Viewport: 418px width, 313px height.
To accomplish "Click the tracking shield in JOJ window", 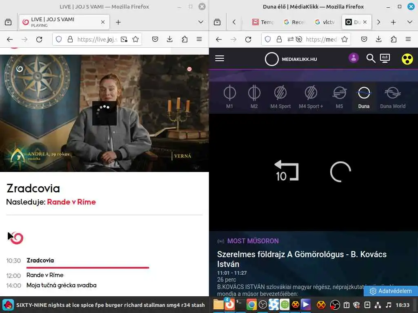I will click(59, 40).
